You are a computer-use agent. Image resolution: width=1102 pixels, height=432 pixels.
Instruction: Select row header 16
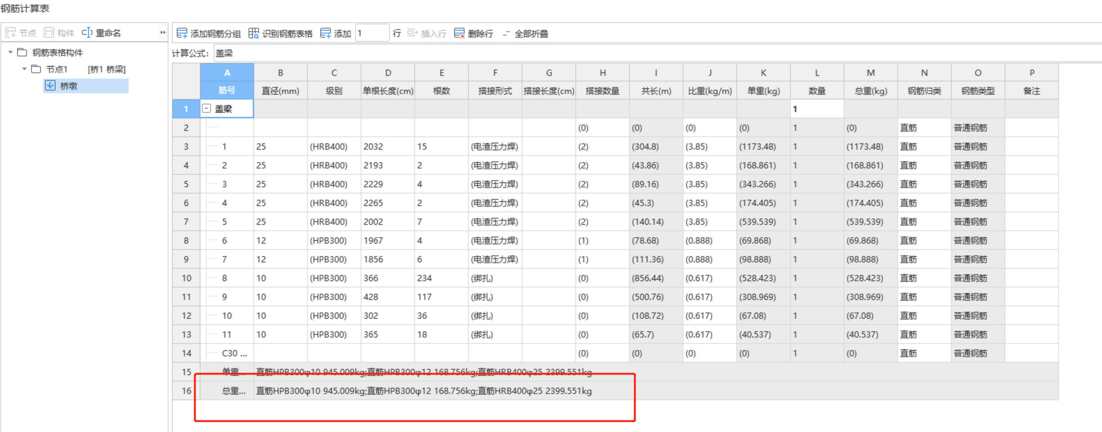tap(186, 391)
